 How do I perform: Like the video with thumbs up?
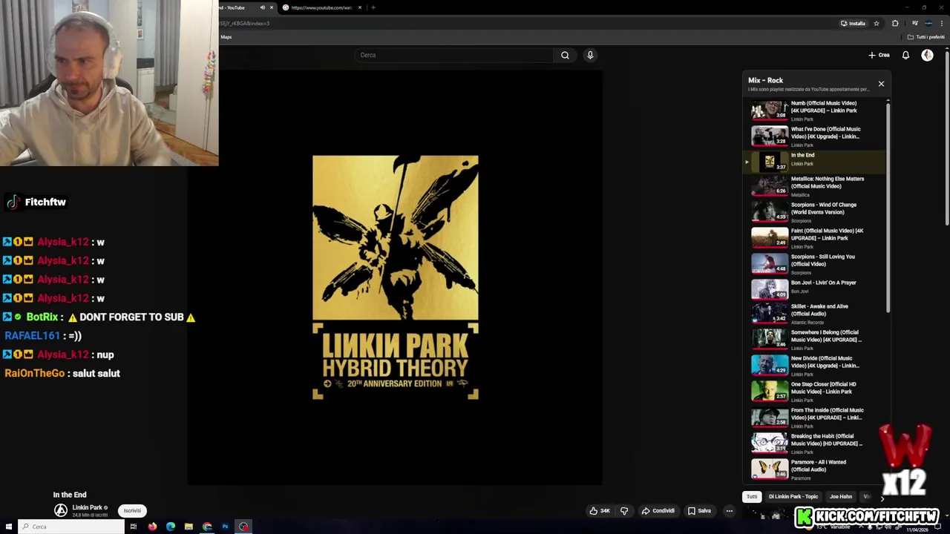point(600,510)
